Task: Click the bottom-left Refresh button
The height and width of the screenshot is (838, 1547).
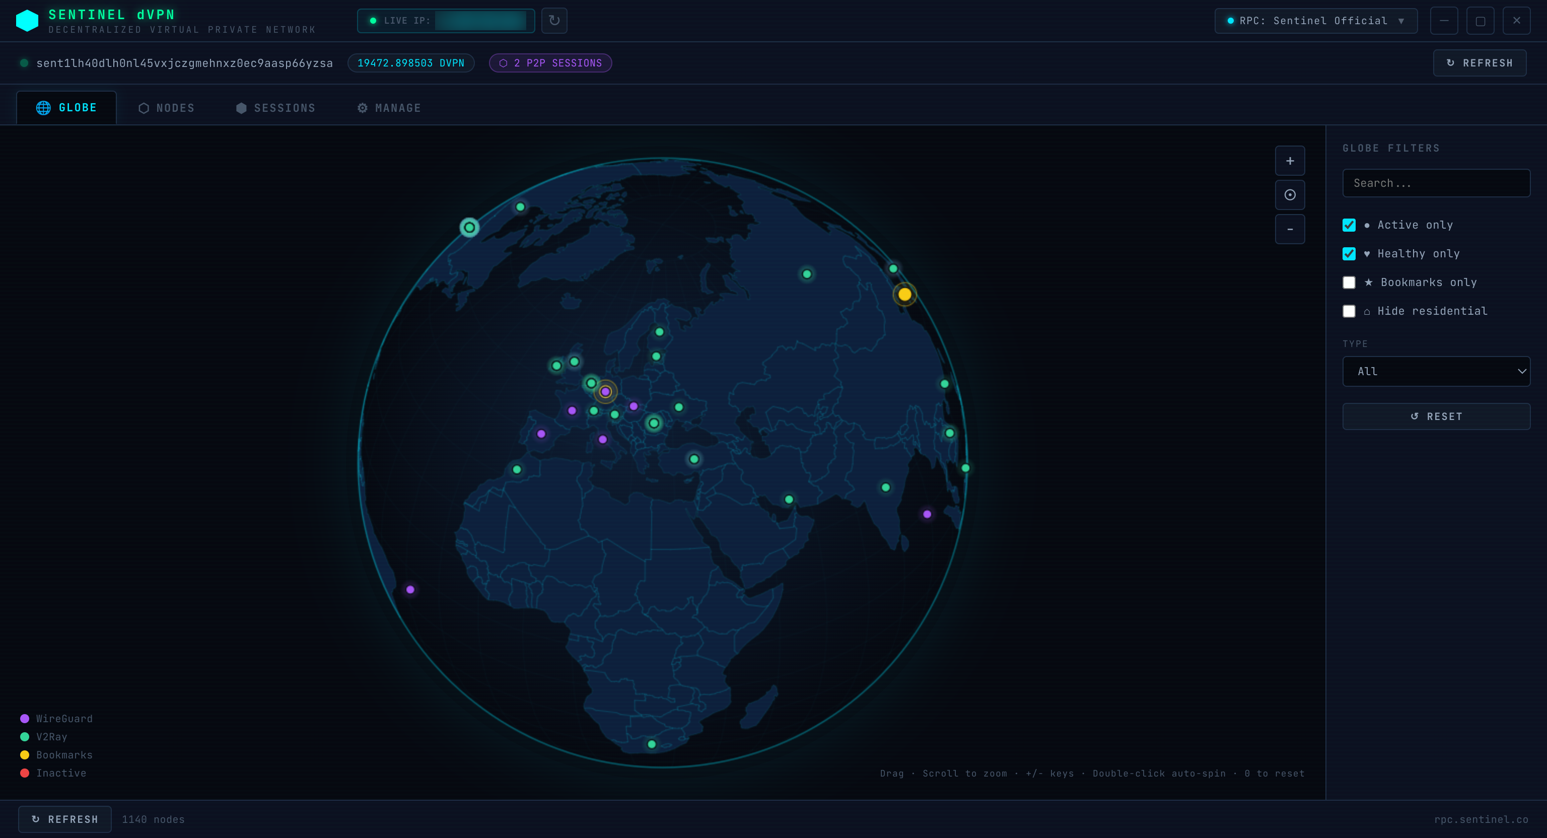Action: (65, 819)
